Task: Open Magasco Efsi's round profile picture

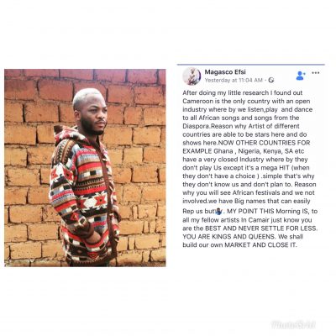Action: [x=192, y=76]
